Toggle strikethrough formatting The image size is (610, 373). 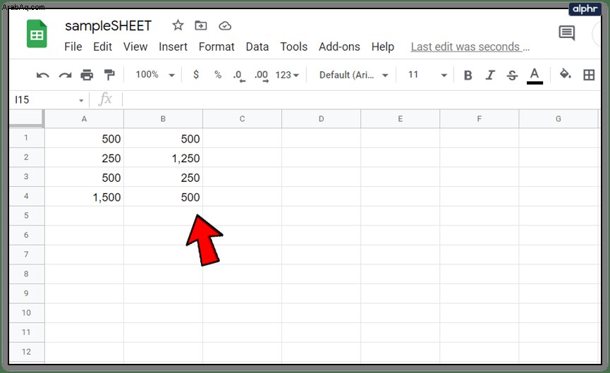click(x=512, y=75)
